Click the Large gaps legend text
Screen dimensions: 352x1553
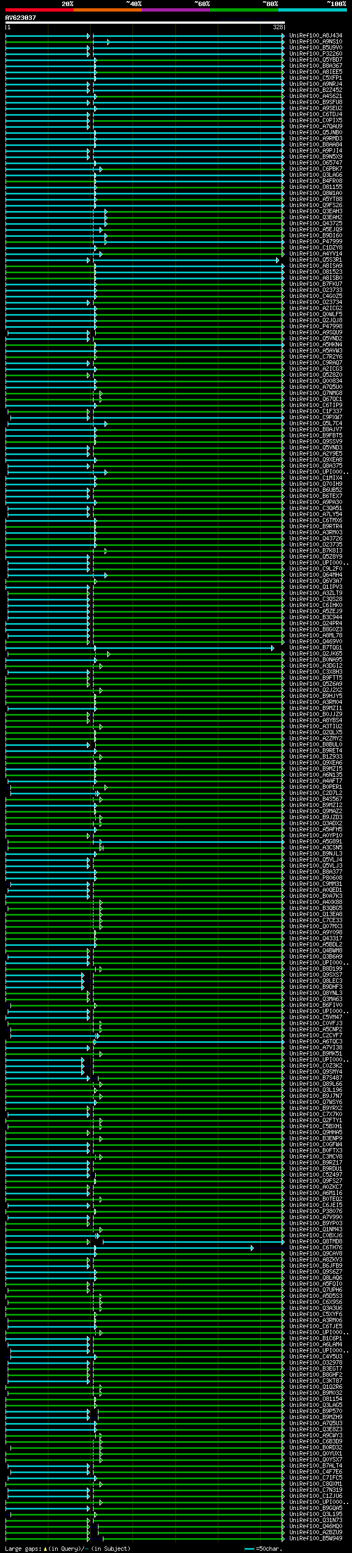[68, 1549]
